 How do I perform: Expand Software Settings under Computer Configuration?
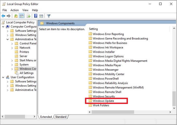pos(8,31)
